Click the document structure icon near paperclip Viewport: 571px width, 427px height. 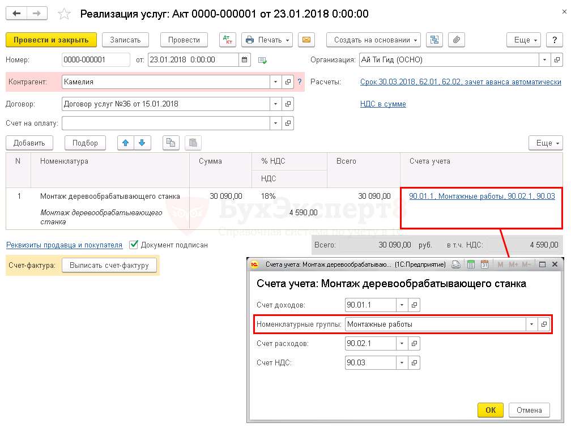[x=434, y=40]
